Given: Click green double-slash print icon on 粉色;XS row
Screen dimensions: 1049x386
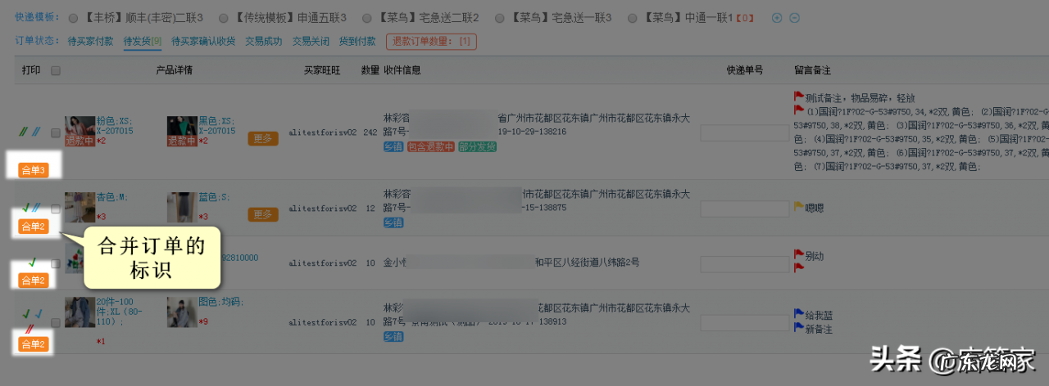Looking at the screenshot, I should 24,131.
